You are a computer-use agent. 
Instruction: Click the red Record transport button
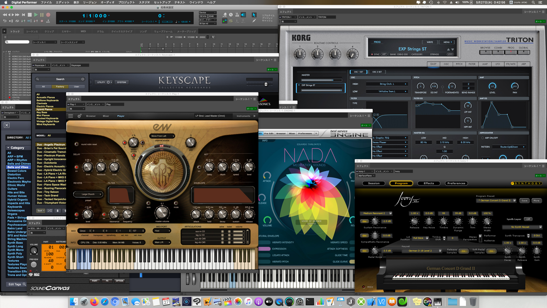[48, 15]
